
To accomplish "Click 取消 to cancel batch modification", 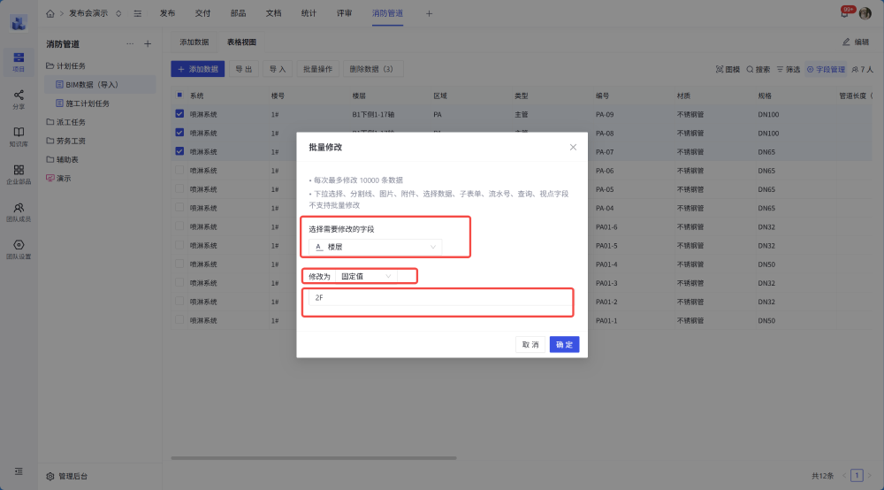I will point(530,344).
